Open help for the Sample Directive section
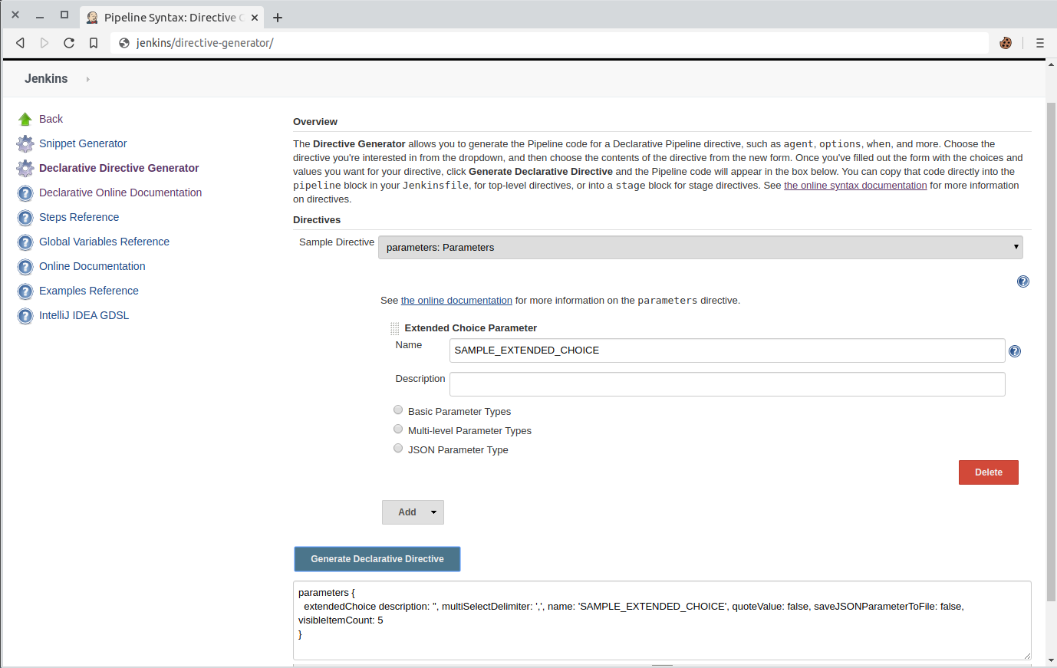The width and height of the screenshot is (1057, 668). click(1023, 281)
